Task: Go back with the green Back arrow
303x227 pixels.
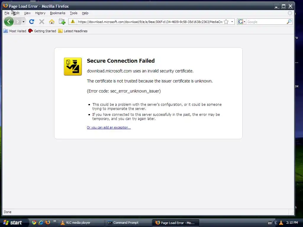Action: coord(9,22)
